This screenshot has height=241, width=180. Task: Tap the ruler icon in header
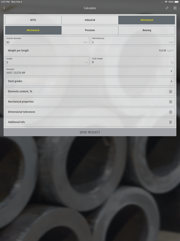point(167,8)
